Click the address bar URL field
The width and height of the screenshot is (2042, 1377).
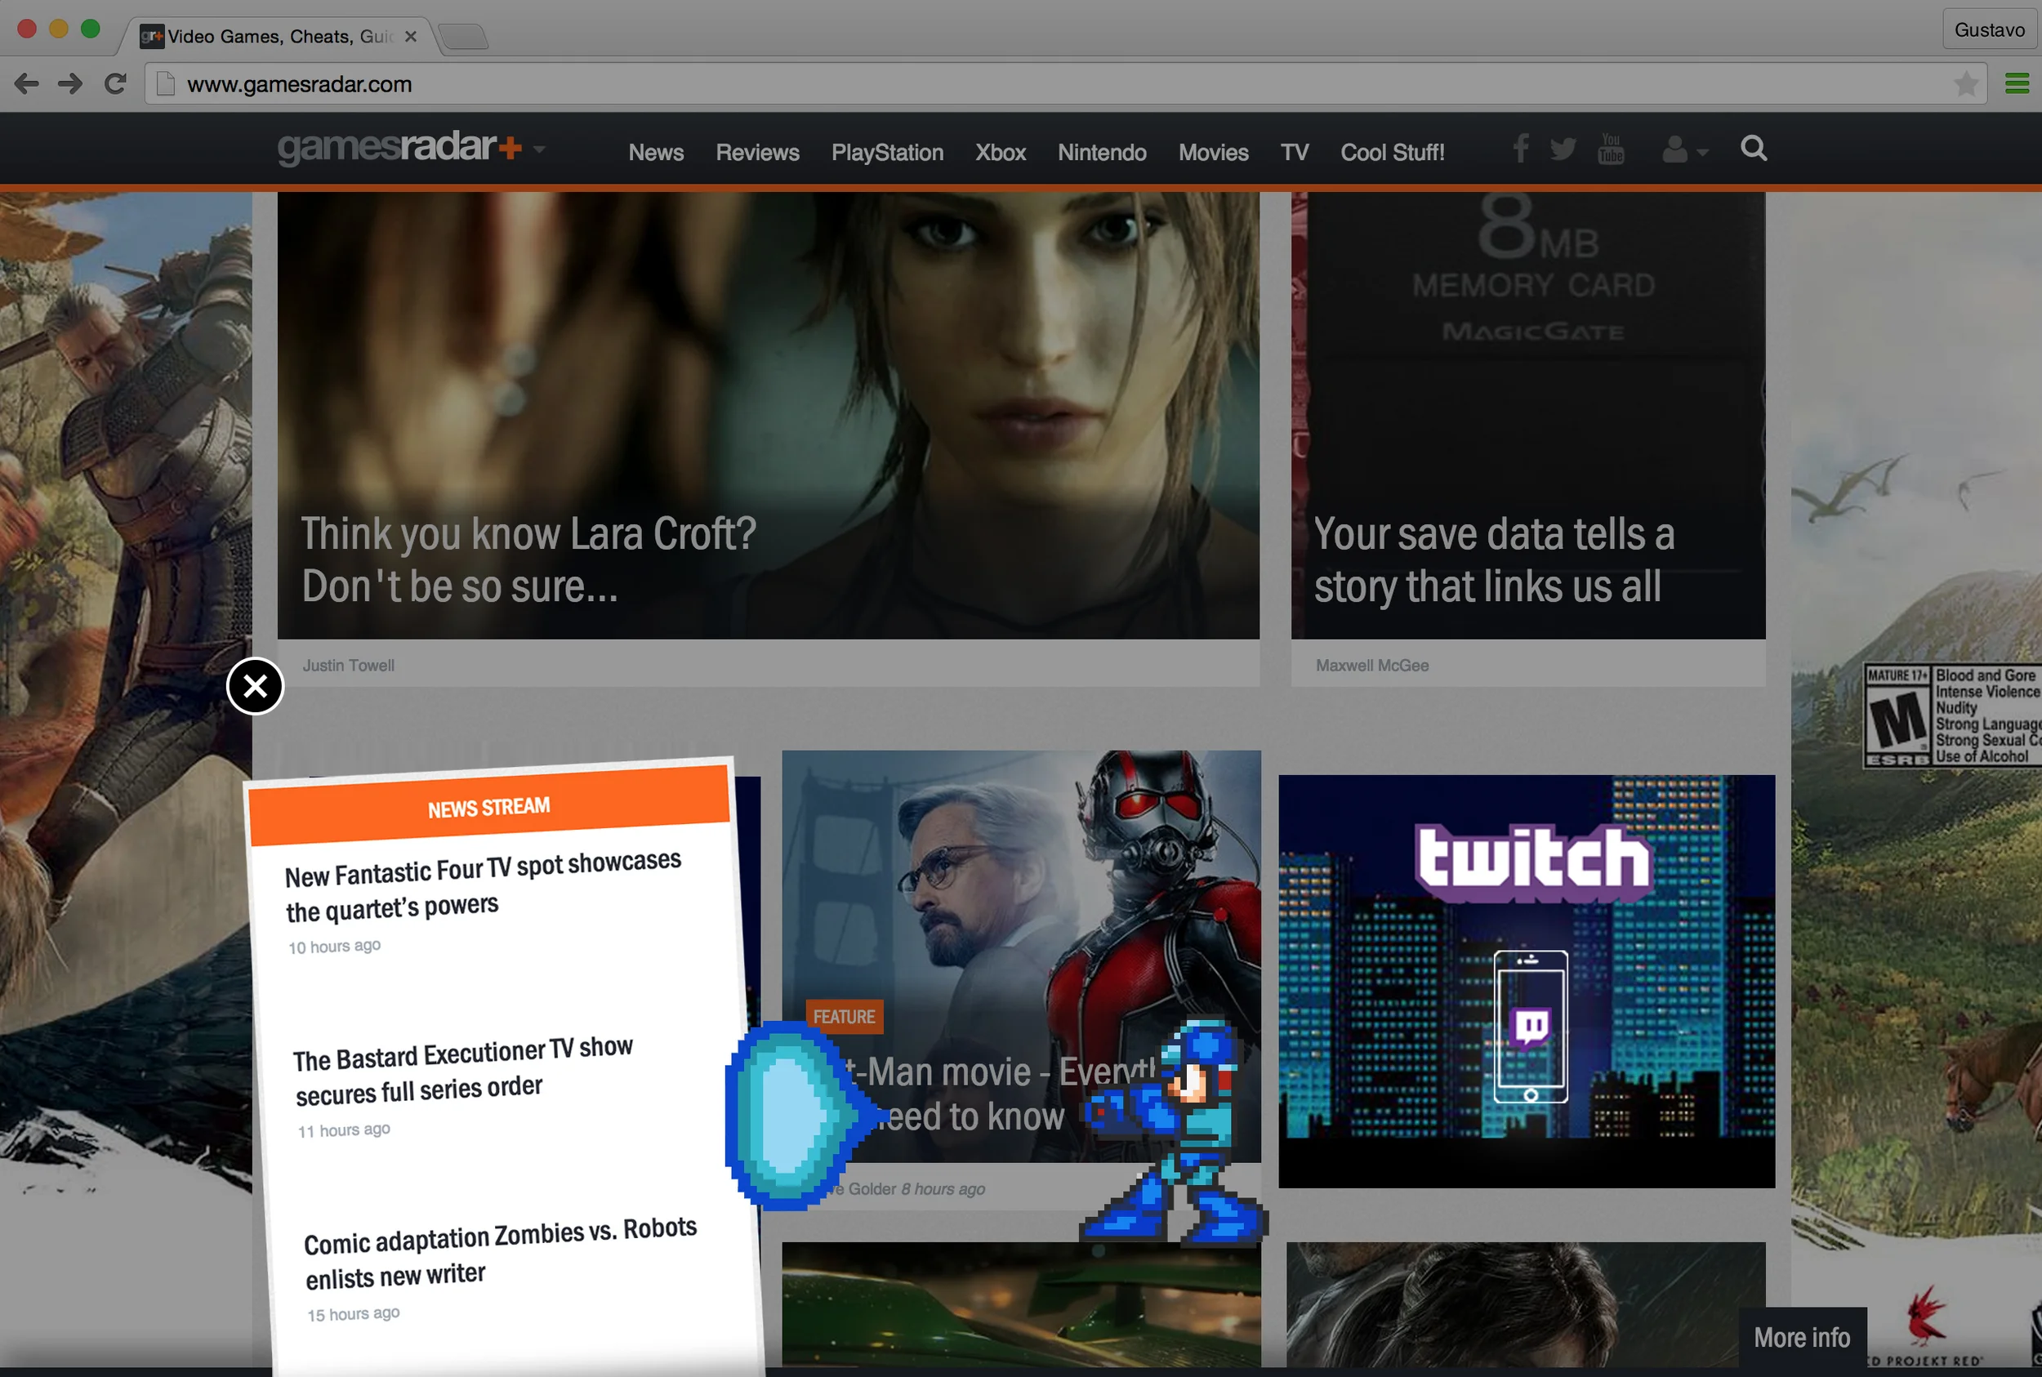1064,84
